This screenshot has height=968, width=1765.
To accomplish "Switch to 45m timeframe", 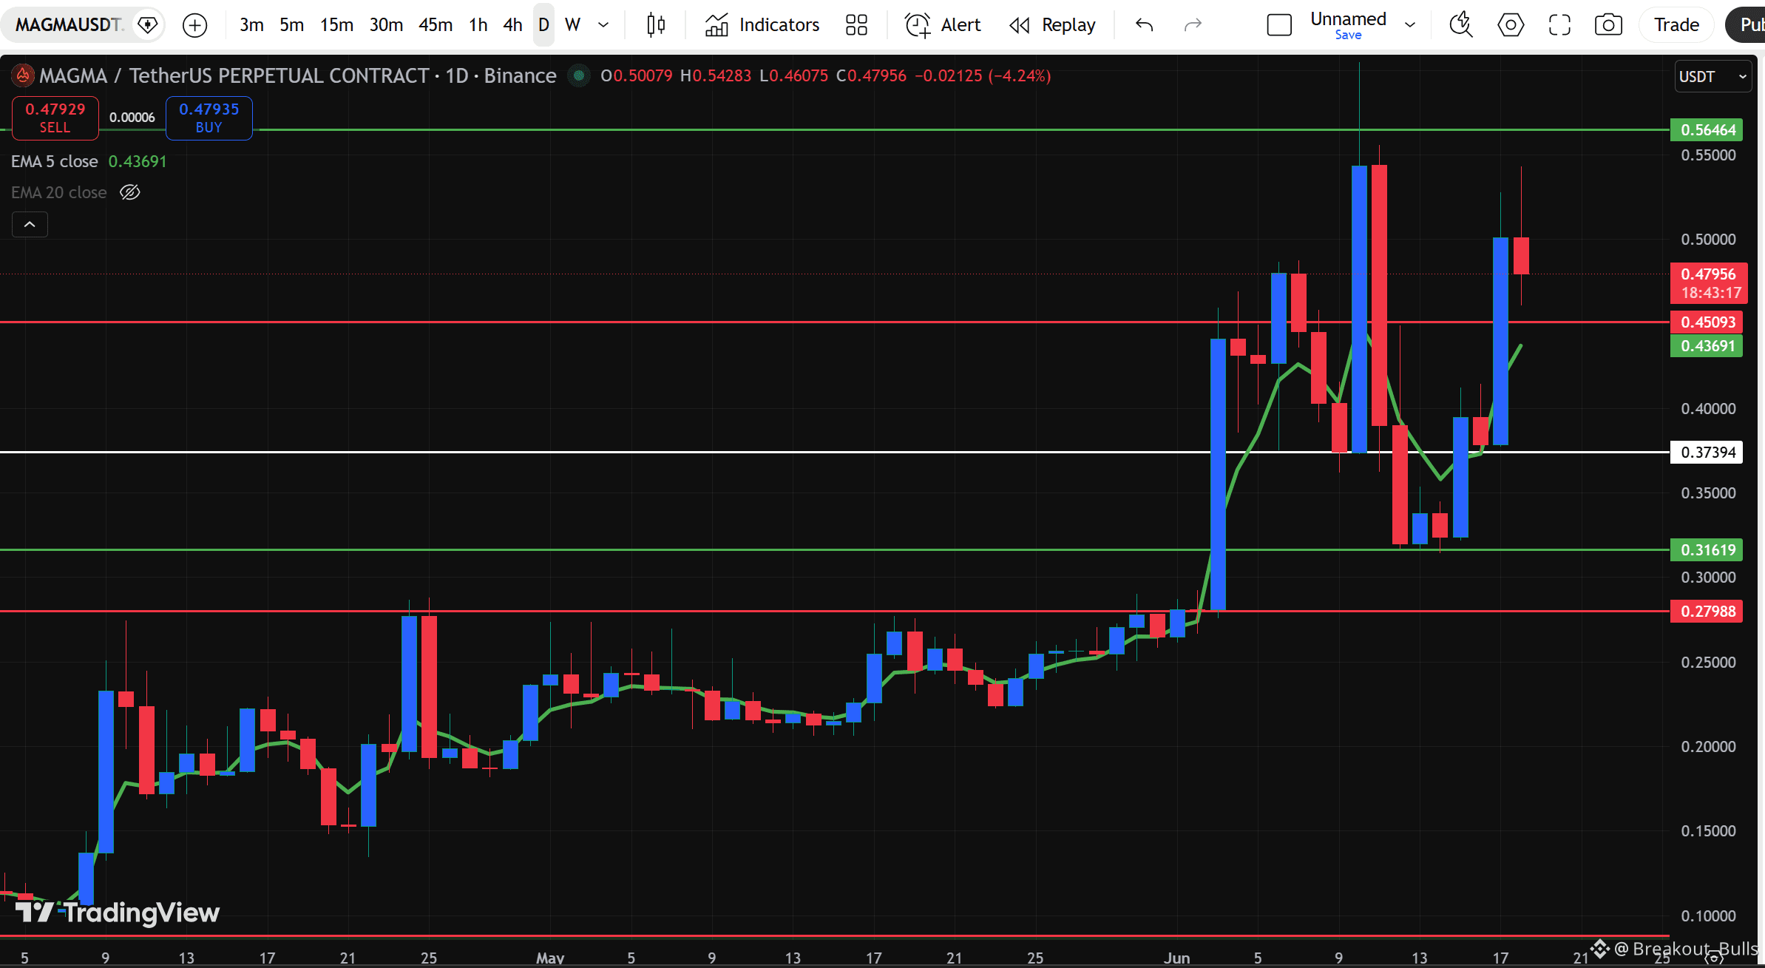I will [x=436, y=25].
